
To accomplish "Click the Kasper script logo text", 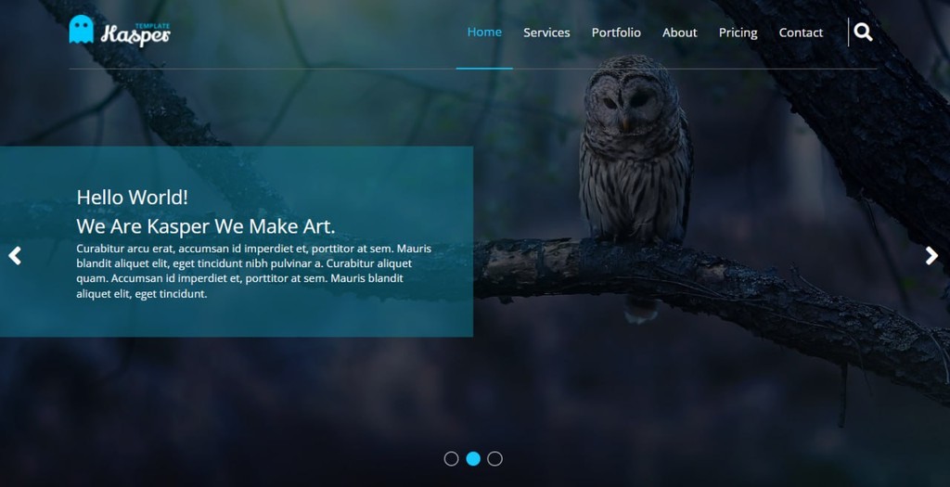I will (135, 35).
